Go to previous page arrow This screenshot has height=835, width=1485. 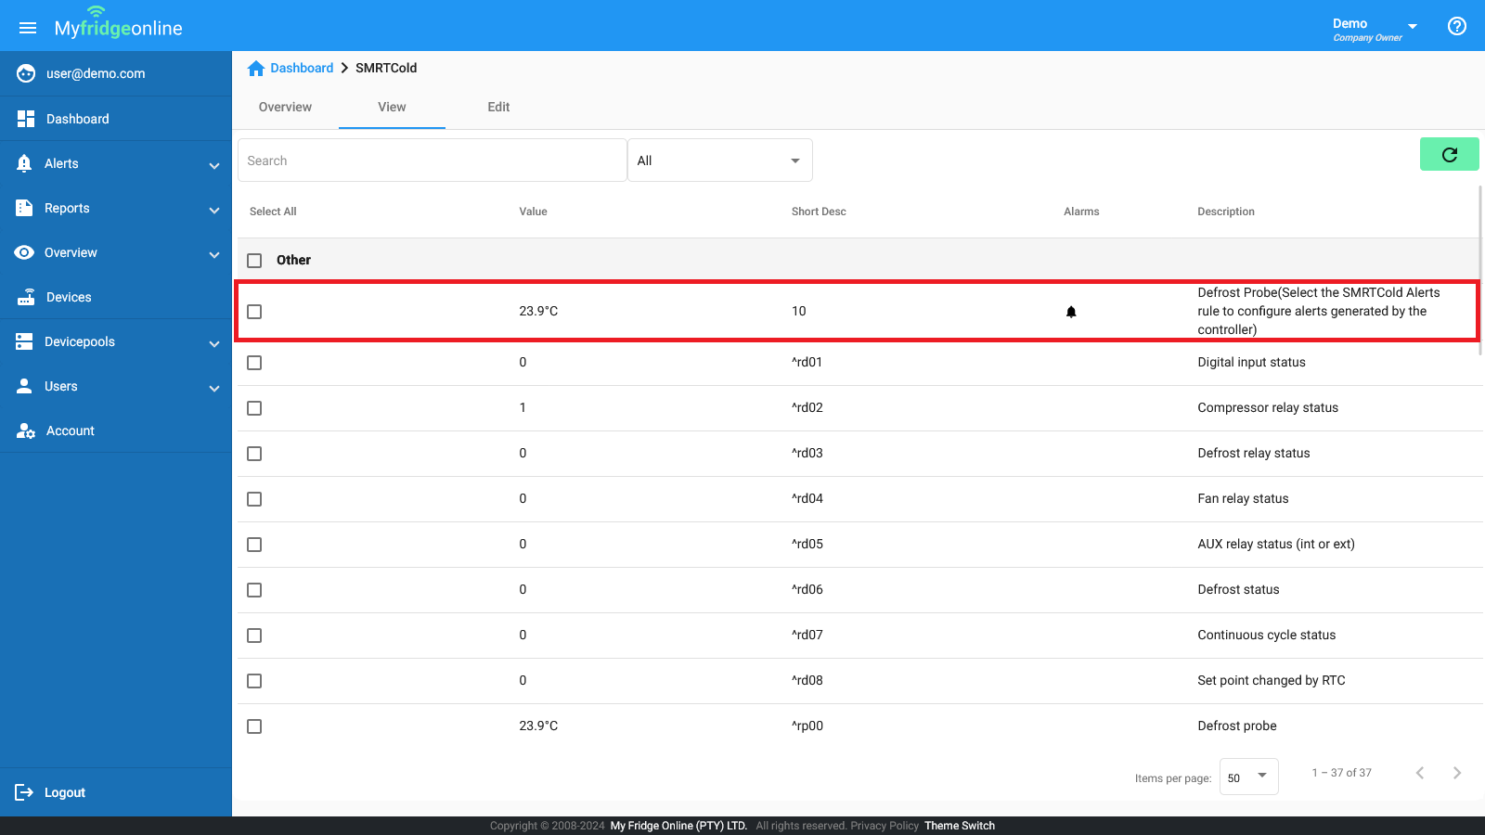point(1420,773)
